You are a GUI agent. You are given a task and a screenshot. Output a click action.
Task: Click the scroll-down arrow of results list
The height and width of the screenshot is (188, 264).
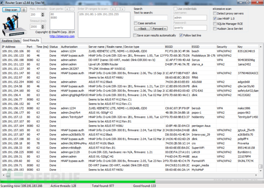261,170
